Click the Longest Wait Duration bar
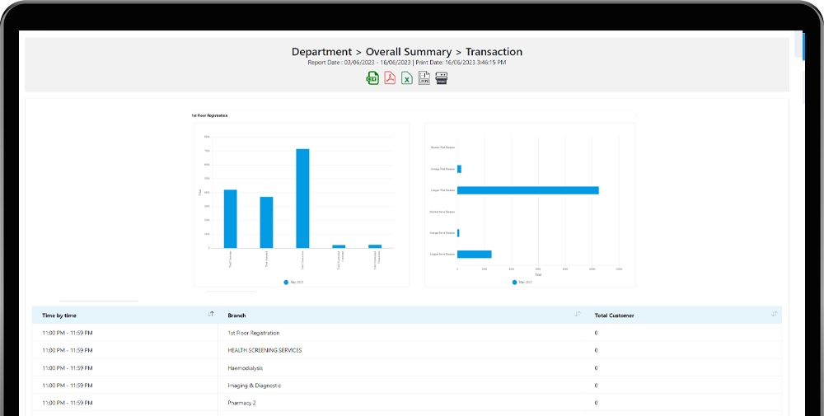Image resolution: width=824 pixels, height=416 pixels. click(527, 190)
